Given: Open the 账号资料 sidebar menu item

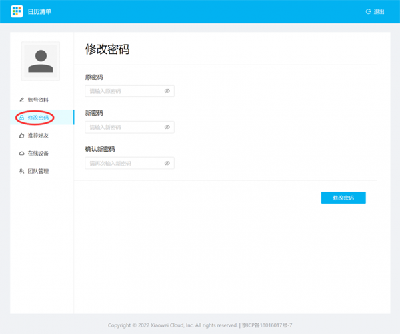Looking at the screenshot, I should click(38, 100).
